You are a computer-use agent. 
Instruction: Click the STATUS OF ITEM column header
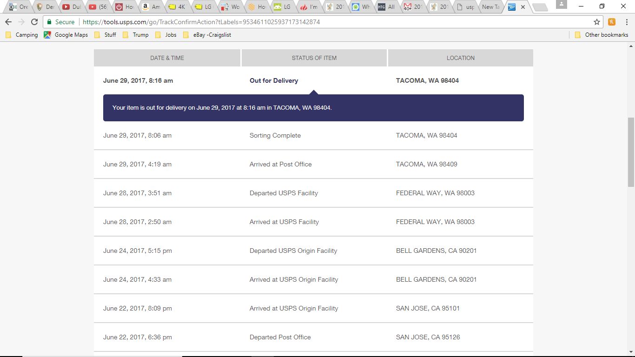click(x=314, y=58)
